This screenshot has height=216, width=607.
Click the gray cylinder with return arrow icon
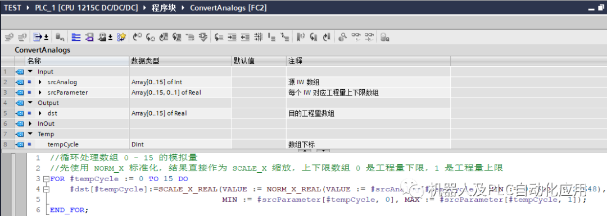60,36
